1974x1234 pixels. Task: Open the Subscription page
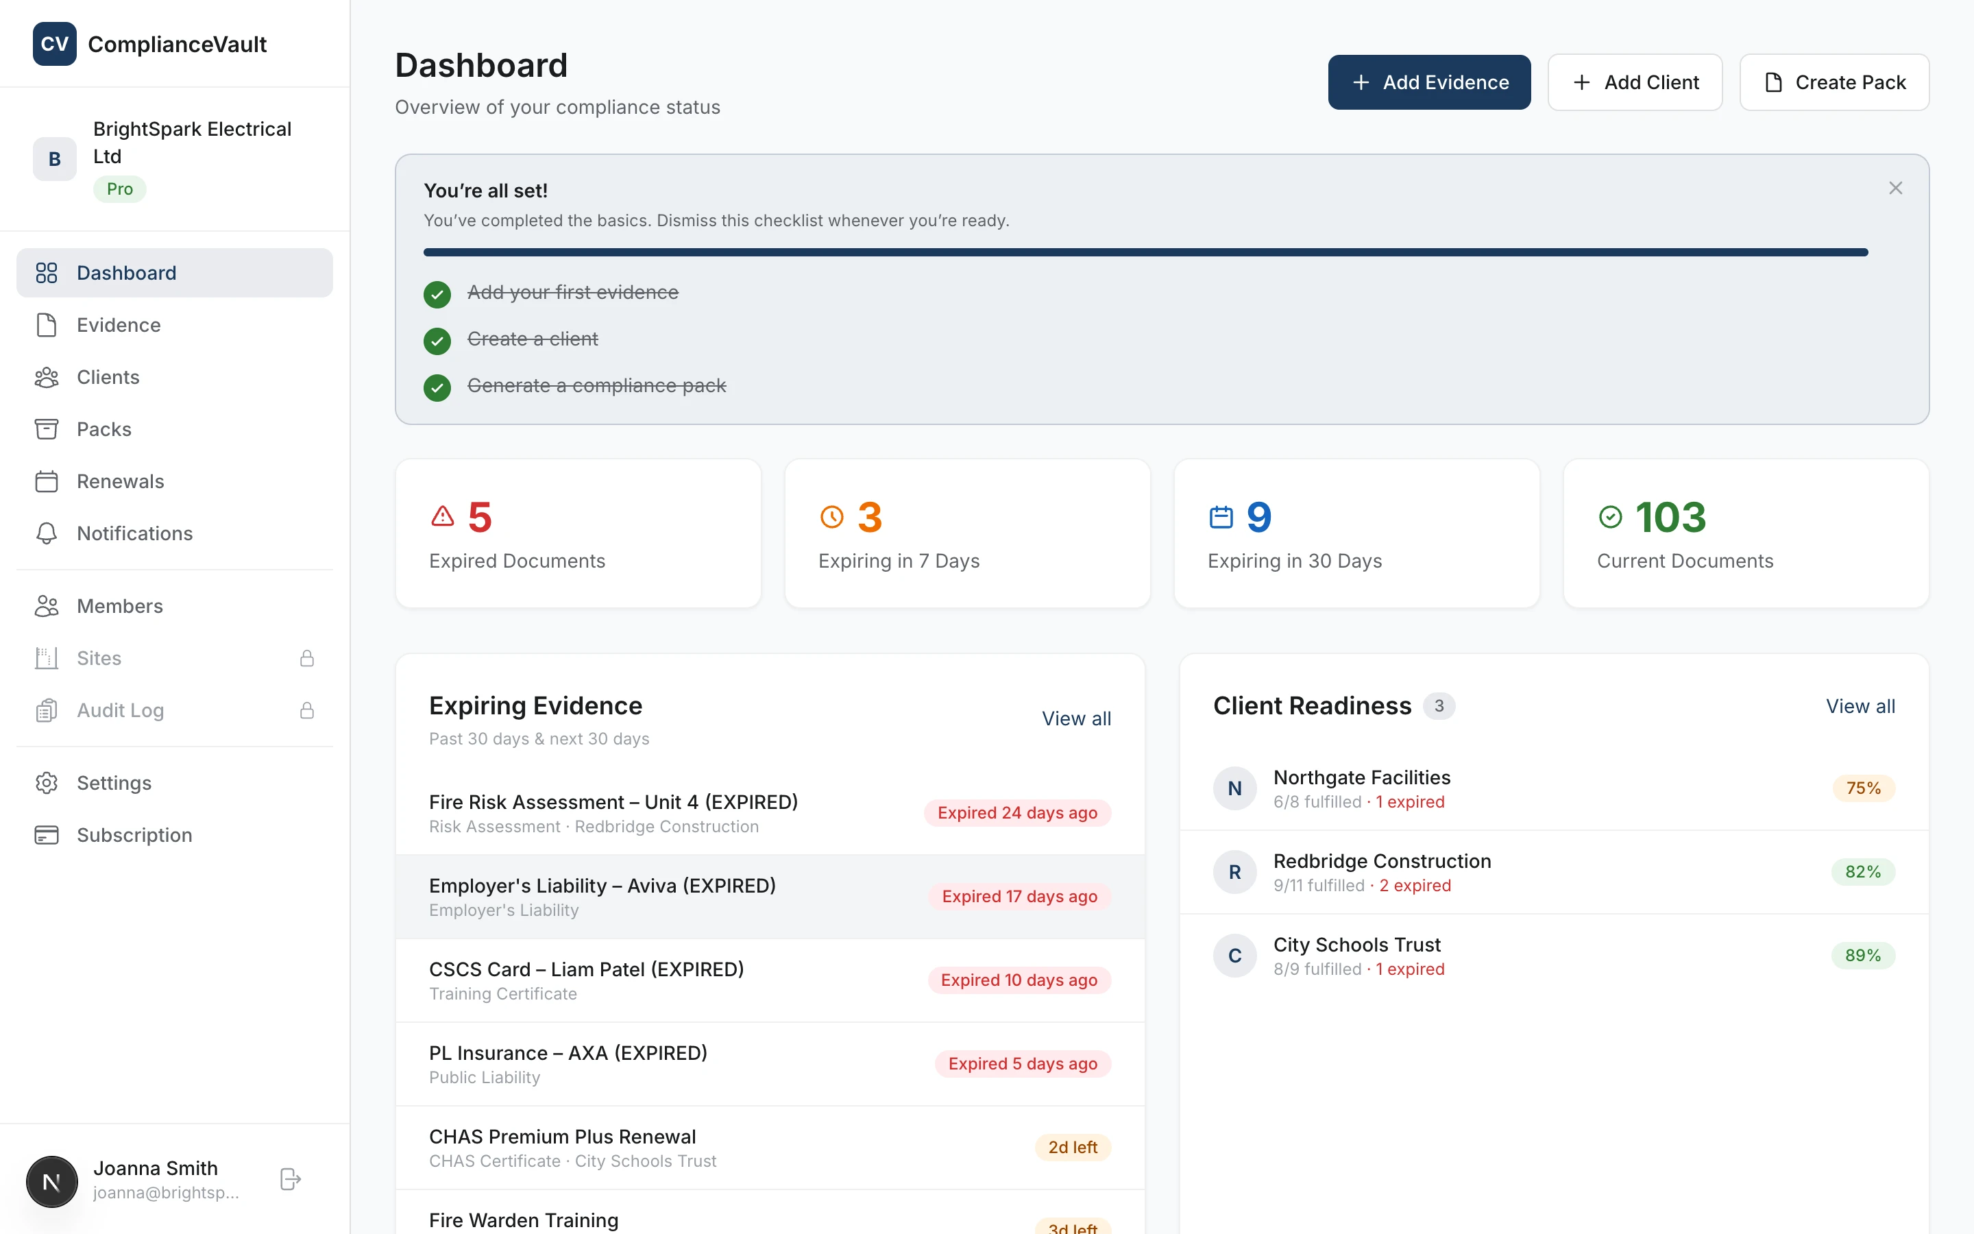134,835
